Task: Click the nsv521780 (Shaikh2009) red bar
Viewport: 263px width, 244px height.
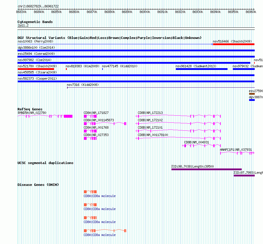Action: pyautogui.click(x=36, y=69)
